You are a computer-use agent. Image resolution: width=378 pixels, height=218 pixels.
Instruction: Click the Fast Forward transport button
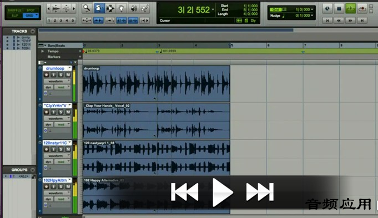pyautogui.click(x=350, y=21)
